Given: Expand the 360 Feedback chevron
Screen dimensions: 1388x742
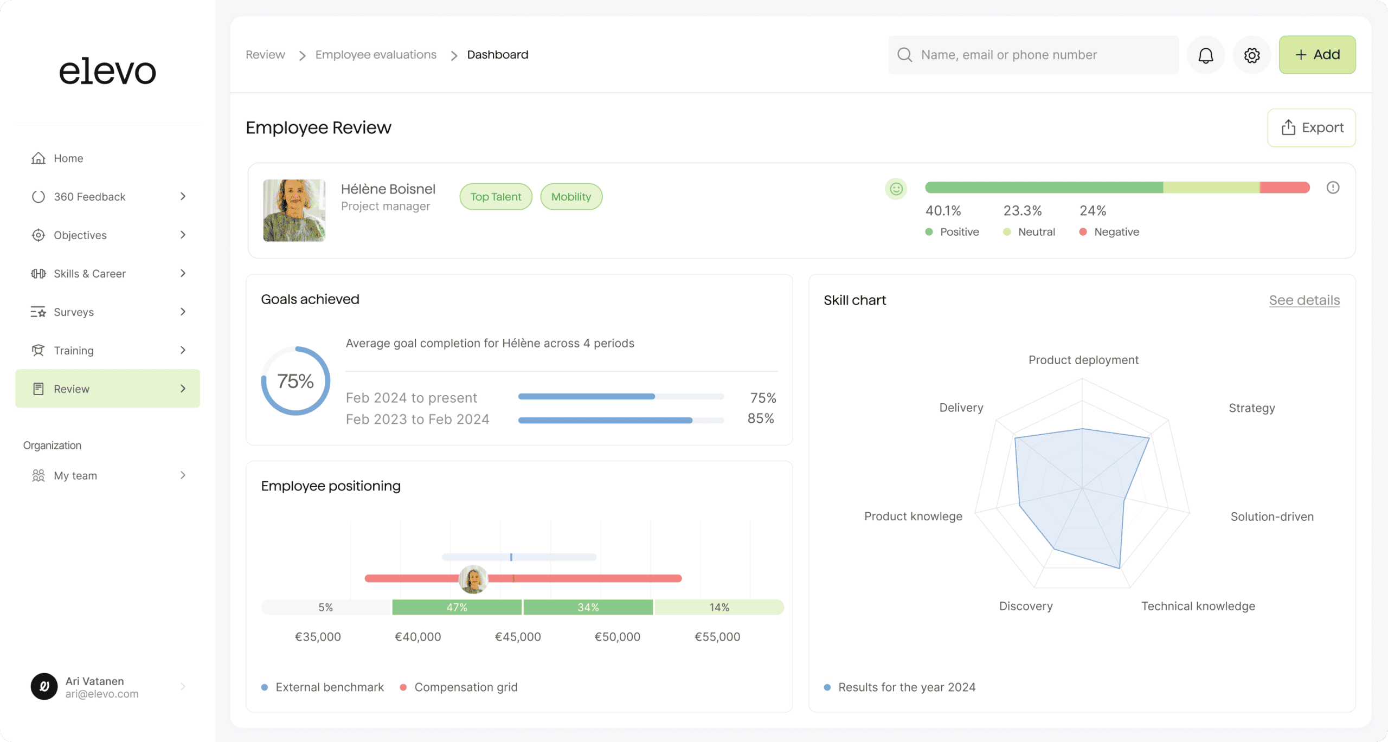Looking at the screenshot, I should tap(183, 196).
